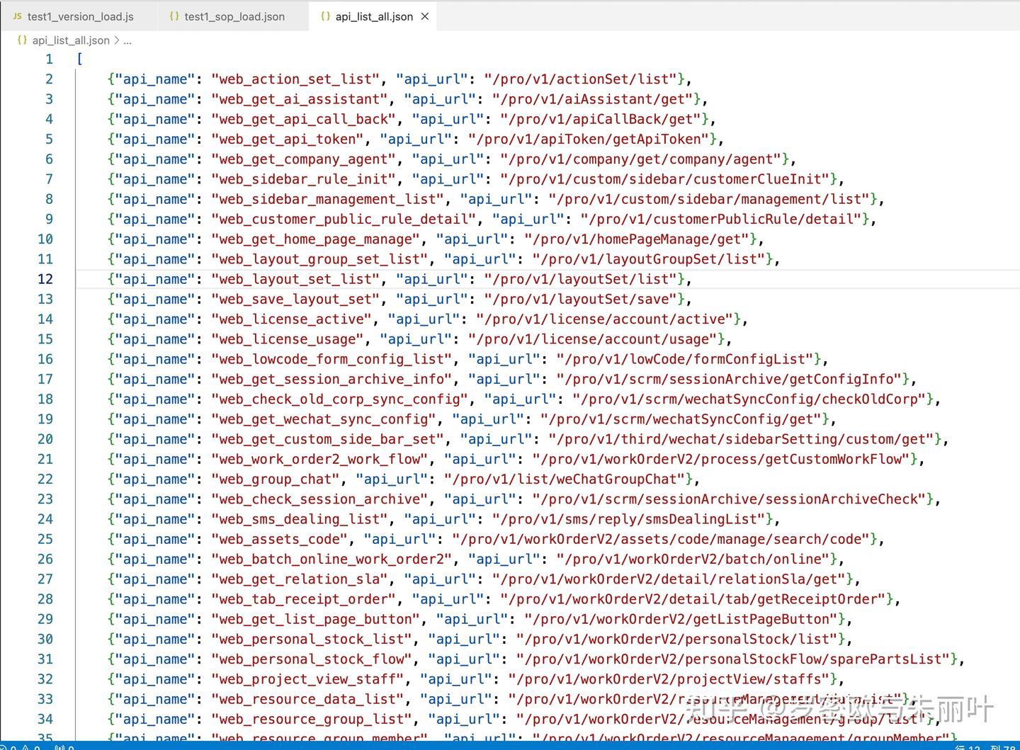Click the "web_license_usage" string
The image size is (1020, 750).
point(288,339)
